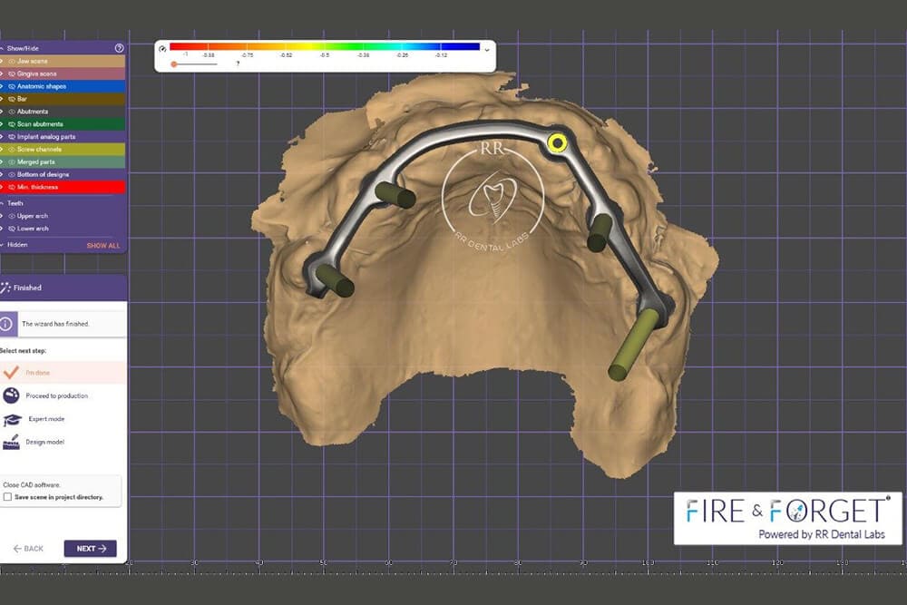Enable Save scene in project directory checkbox

tap(7, 497)
